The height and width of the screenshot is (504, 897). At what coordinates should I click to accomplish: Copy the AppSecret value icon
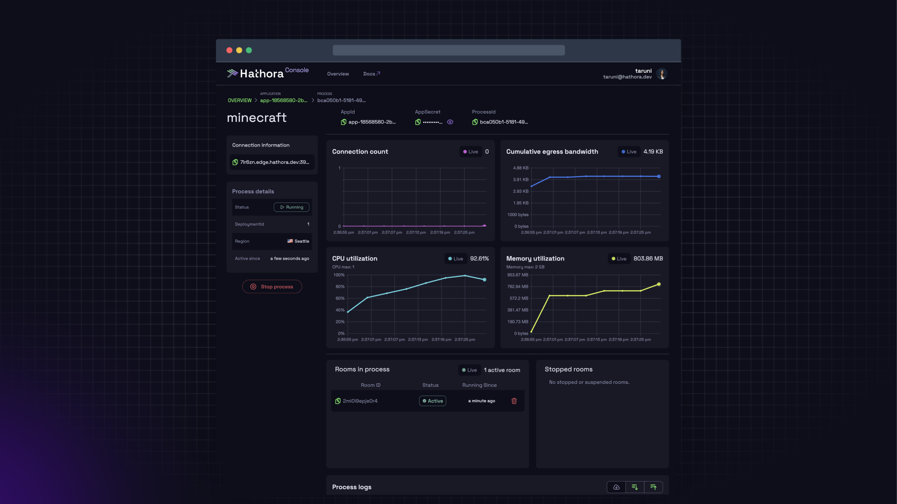(418, 122)
